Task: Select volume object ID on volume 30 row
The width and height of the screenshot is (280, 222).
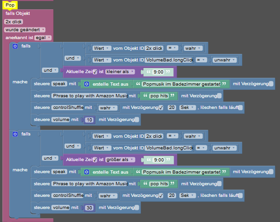Action: [61, 208]
